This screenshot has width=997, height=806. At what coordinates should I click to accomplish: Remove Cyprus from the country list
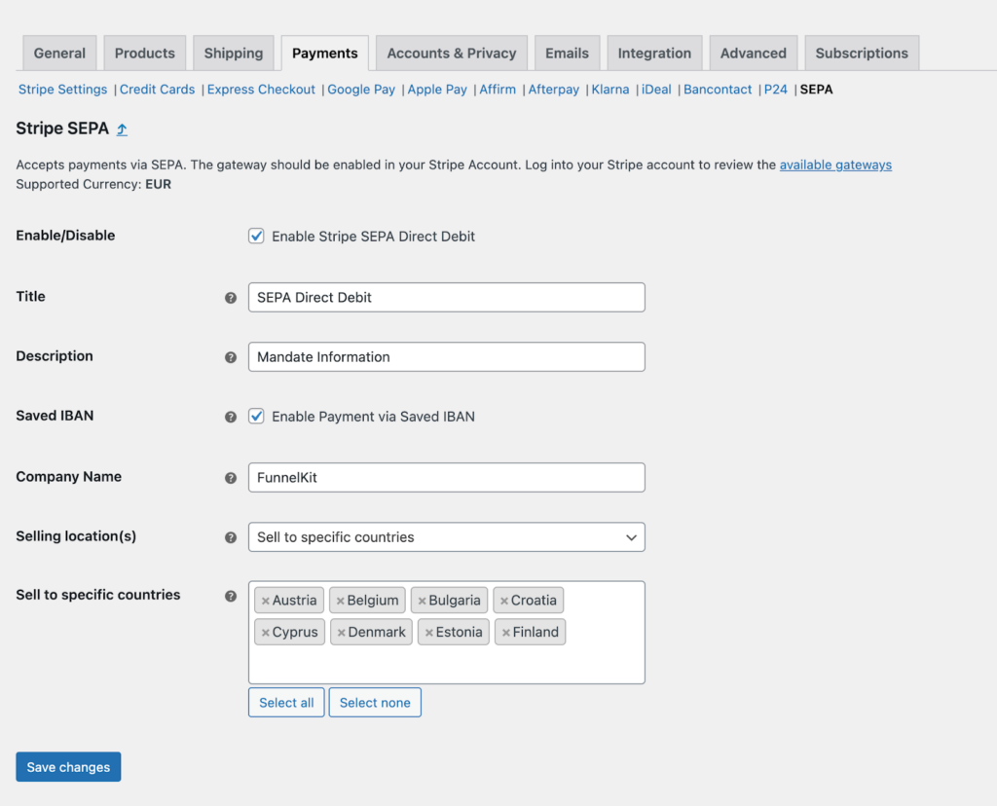coord(263,631)
